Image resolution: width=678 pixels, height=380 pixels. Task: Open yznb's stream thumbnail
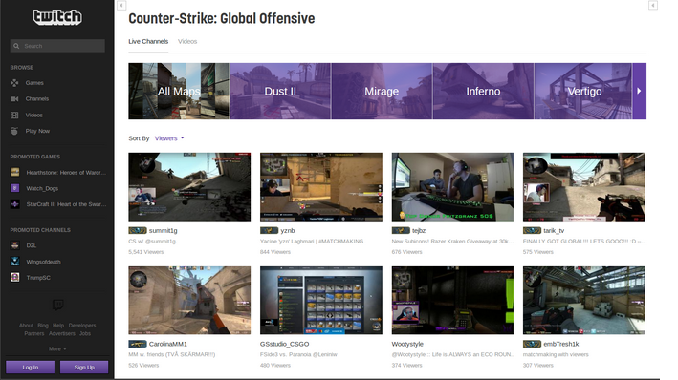(321, 186)
